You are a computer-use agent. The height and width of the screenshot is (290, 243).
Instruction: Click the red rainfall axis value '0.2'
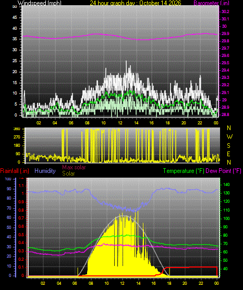click(x=21, y=259)
